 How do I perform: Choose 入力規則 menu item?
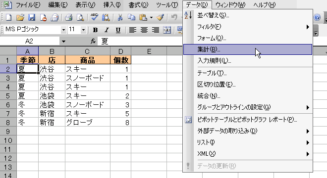coord(248,61)
